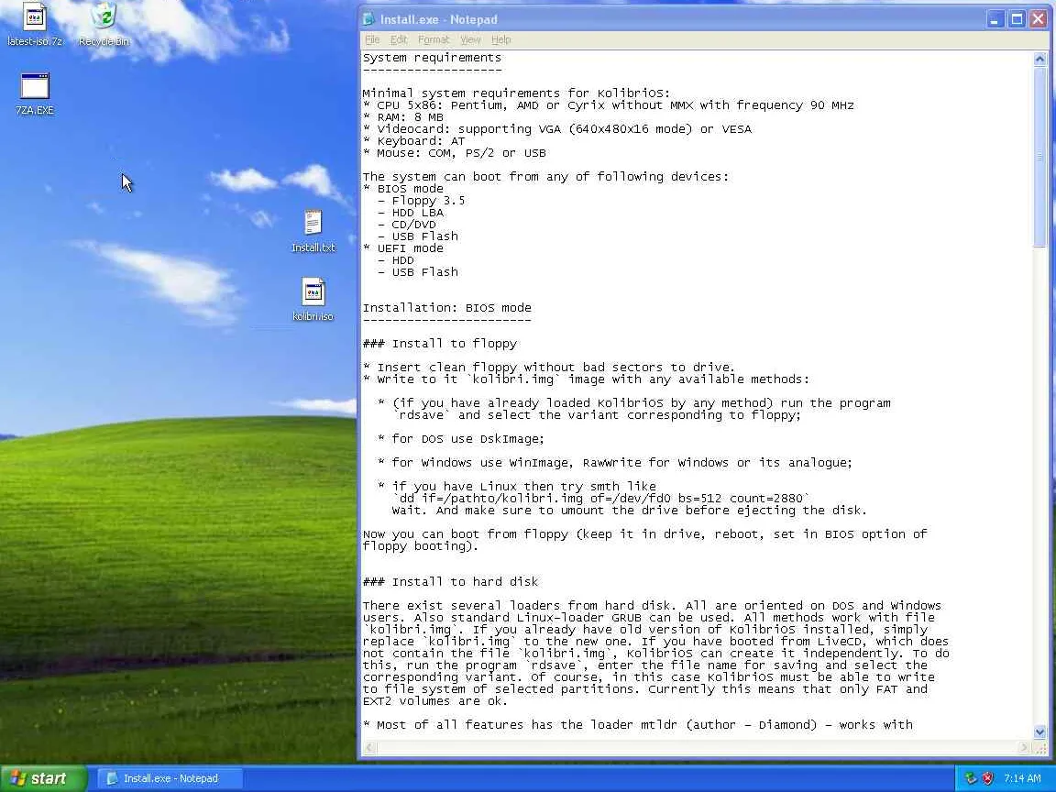Screen dimensions: 1056x792
Task: Click the taskbar clock showing 7:14 AM
Action: [1022, 778]
